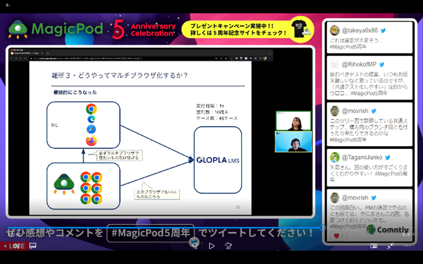This screenshot has width=423, height=264.
Task: Click callout 必ずマルチブラウザで見たいものだけ投げる
Action: click(x=119, y=156)
